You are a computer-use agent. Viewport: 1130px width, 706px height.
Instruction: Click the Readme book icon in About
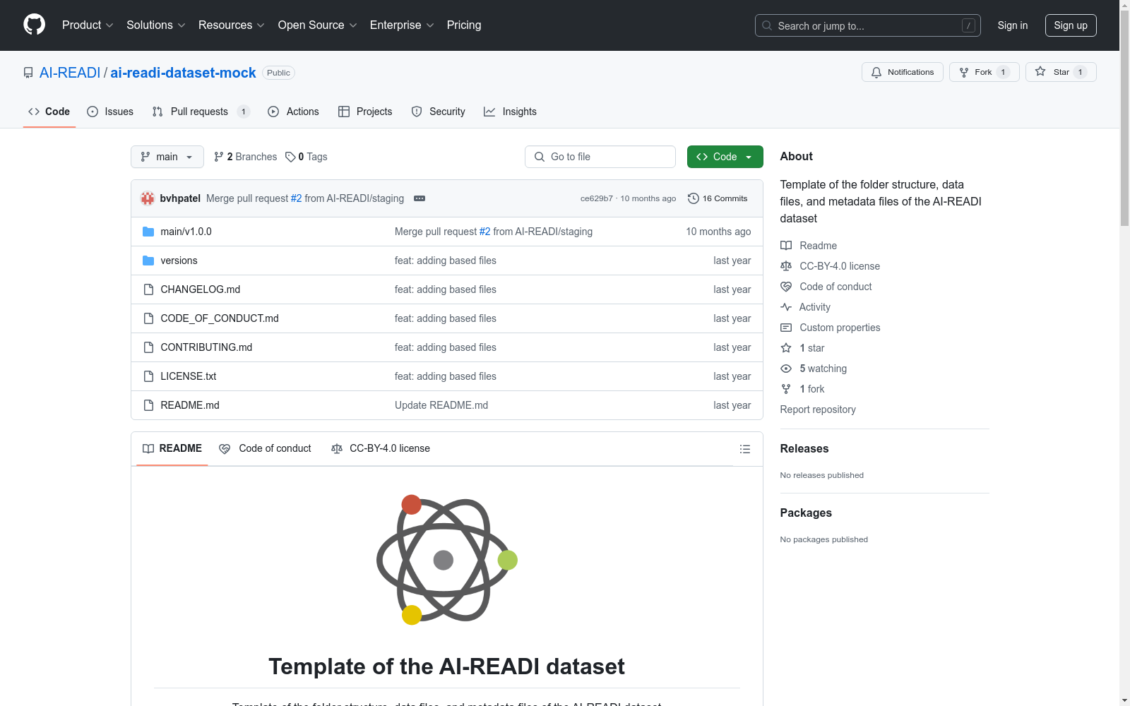point(786,246)
